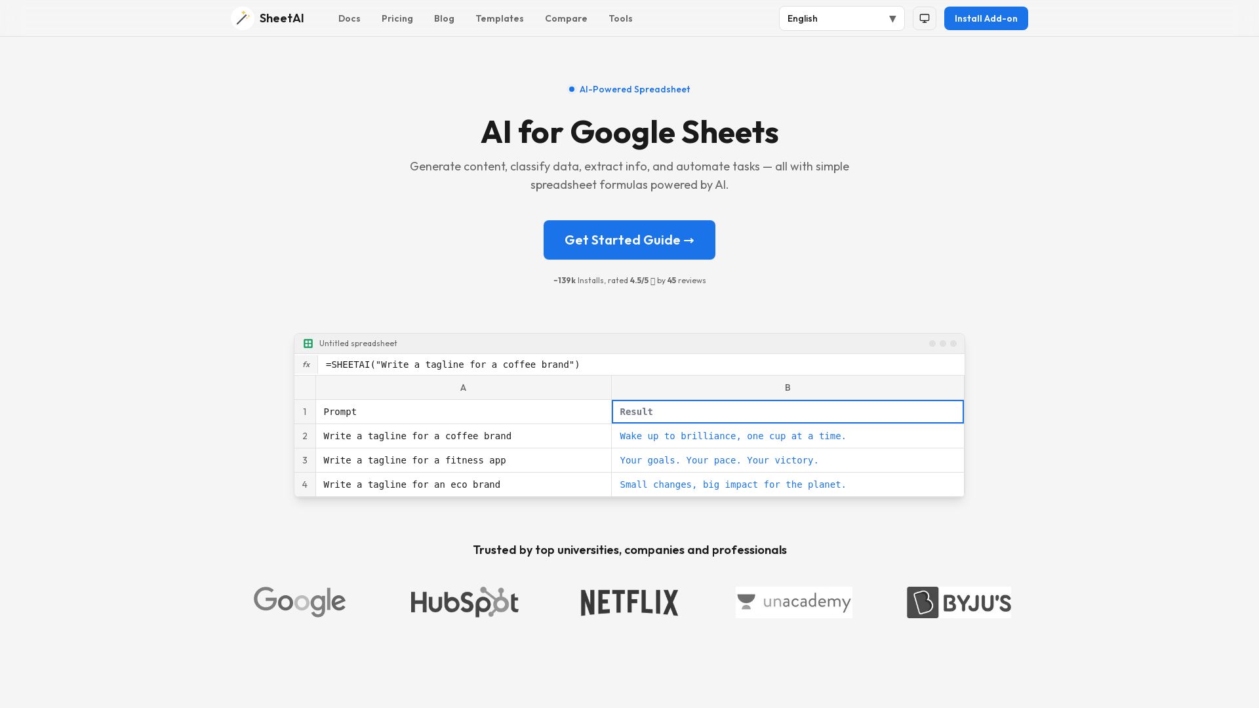Click the Unacademy logo

794,602
